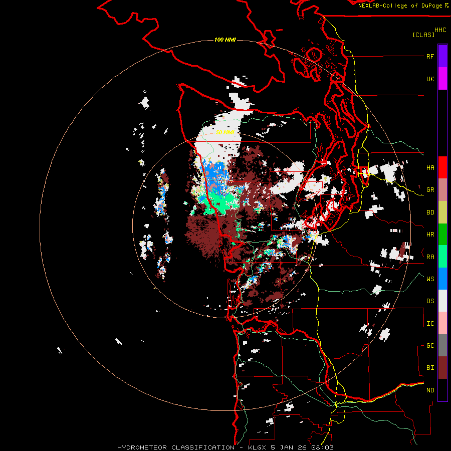This screenshot has height=451, width=451.
Task: Click the [CLAS] units label
Action: 423,35
